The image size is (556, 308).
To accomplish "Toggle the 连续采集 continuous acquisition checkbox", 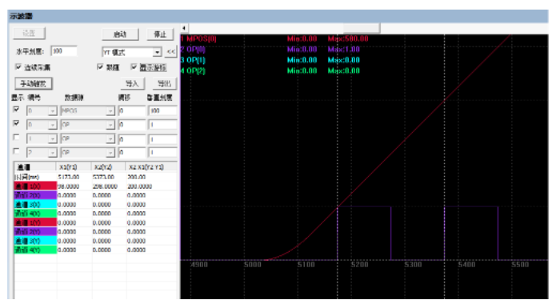I will pyautogui.click(x=18, y=66).
